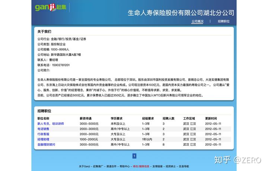Open 友情链接 footer link
Screen dimensions: 268x171
[157, 166]
